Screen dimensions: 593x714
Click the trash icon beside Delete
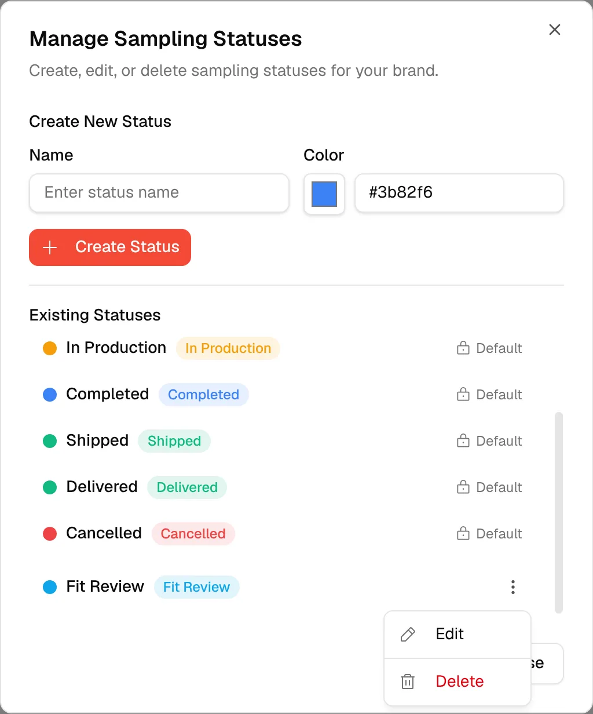click(x=408, y=682)
